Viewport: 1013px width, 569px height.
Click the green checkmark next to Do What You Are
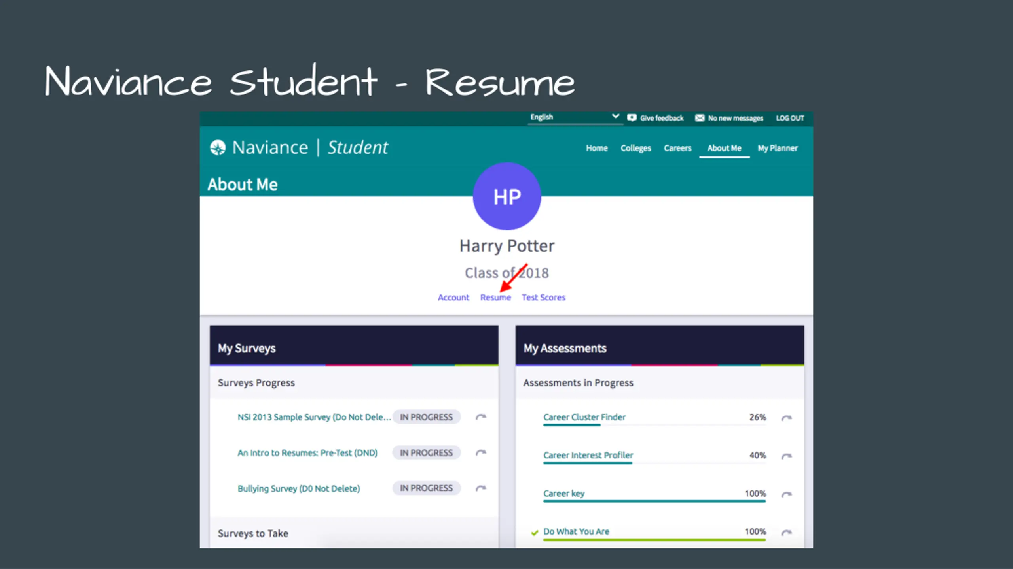click(535, 533)
